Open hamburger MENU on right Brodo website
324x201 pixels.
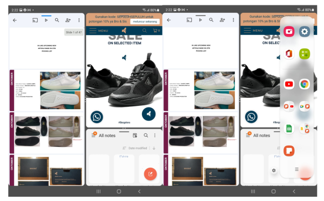tap(253, 31)
